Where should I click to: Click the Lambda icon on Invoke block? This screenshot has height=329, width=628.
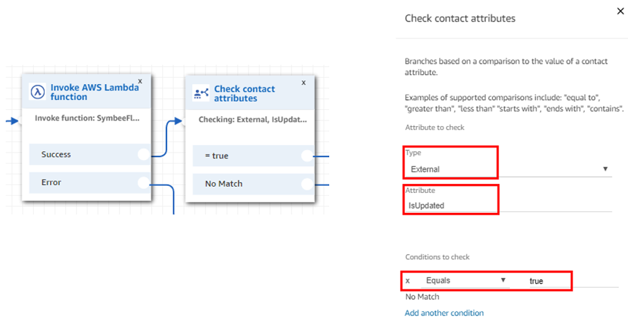(x=38, y=92)
